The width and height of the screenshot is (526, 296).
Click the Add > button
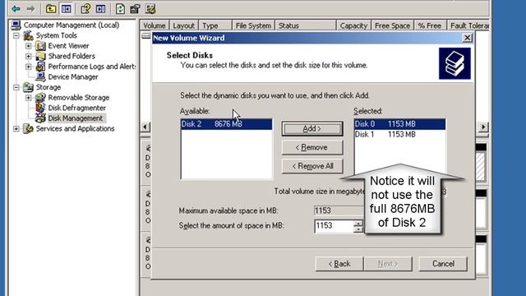point(312,128)
